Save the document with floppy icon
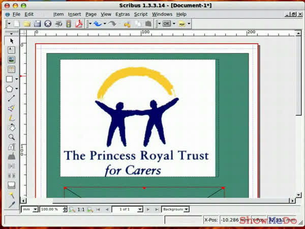This screenshot has height=229, width=305. tap(37, 24)
